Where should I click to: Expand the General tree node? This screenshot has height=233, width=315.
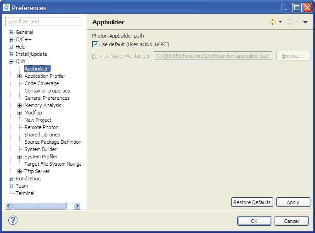tap(11, 33)
